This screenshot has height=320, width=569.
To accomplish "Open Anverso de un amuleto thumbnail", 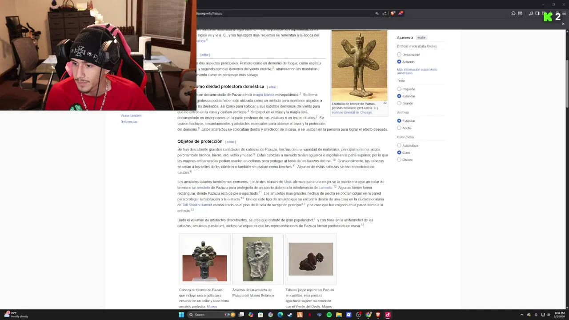I will [x=258, y=259].
